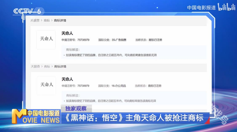Image resolution: width=237 pixels, height=132 pixels.
Task: Open the 天眼查 breadcrumb link in top panel
Action: [x=35, y=20]
